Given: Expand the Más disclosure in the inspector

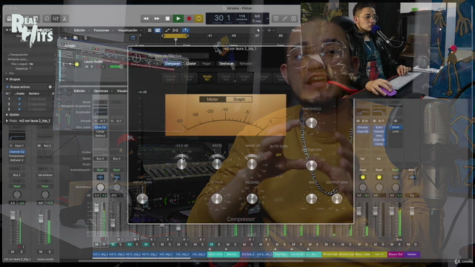Looking at the screenshot, I should pos(7,73).
